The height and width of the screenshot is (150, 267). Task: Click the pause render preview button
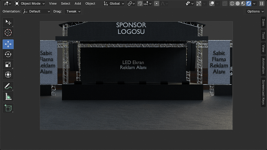[262, 3]
